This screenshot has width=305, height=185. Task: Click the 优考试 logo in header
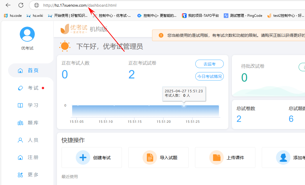(74, 29)
